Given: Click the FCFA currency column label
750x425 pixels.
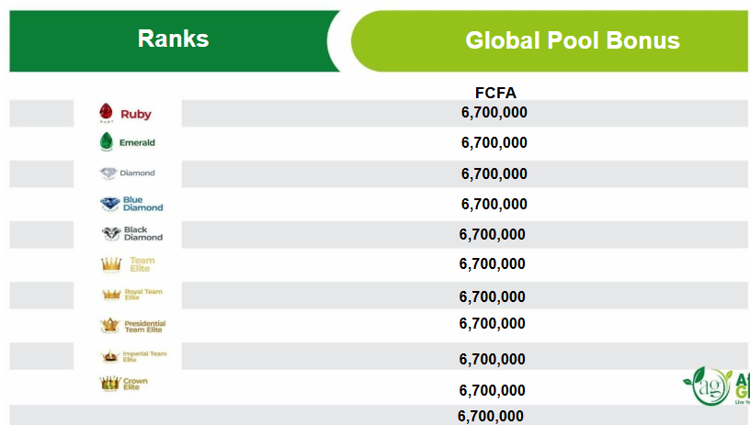Looking at the screenshot, I should click(495, 93).
